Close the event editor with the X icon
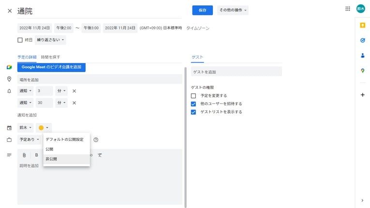Viewport: 370px width, 208px height. (10, 11)
